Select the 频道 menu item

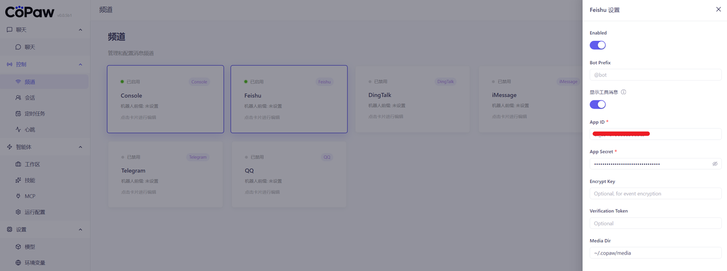(x=45, y=82)
